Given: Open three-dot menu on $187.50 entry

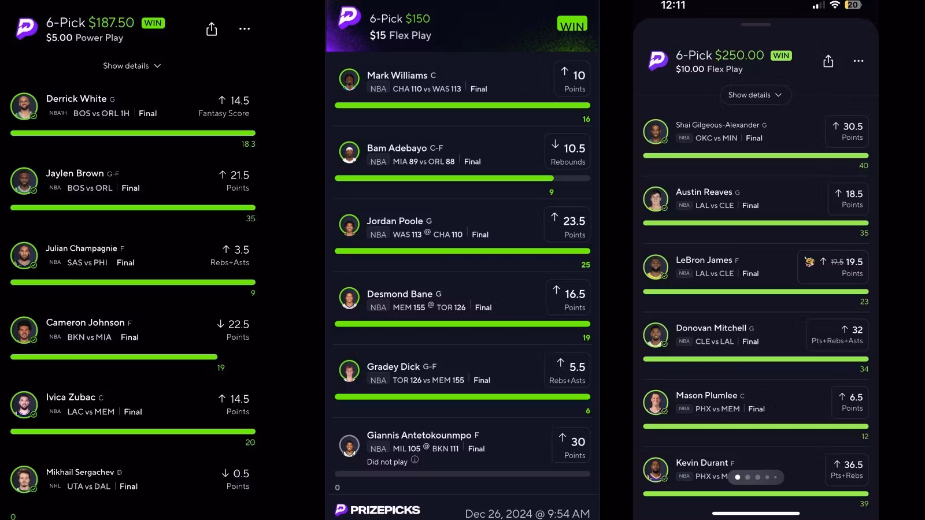Looking at the screenshot, I should click(x=245, y=29).
